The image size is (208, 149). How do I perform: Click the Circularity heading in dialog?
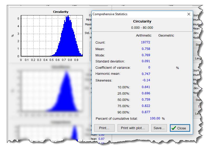click(x=142, y=21)
